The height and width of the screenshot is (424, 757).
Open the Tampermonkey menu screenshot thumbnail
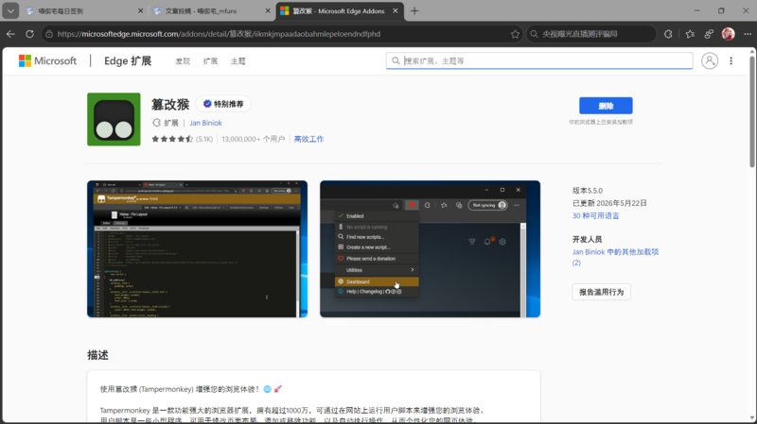(431, 248)
